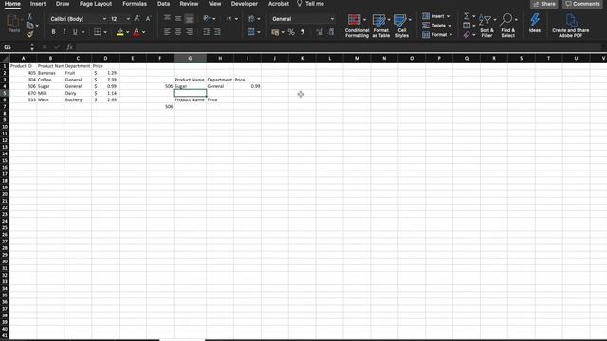Open the Insert ribbon tab
The image size is (607, 341).
tap(38, 4)
